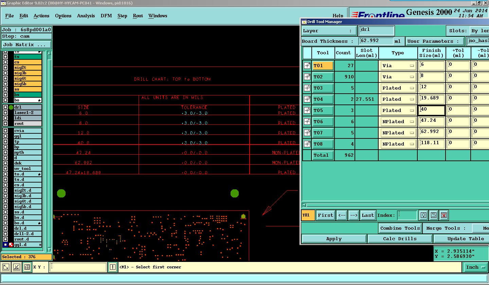Toggle the checkbox for layer sig2t
The height and width of the screenshot is (285, 489).
point(5,68)
